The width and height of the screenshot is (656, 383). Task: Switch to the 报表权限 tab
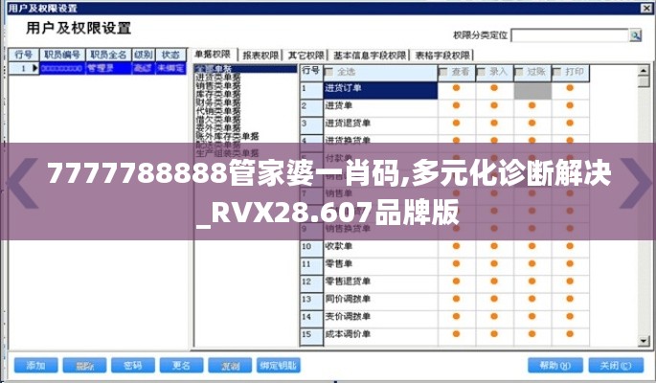click(260, 56)
